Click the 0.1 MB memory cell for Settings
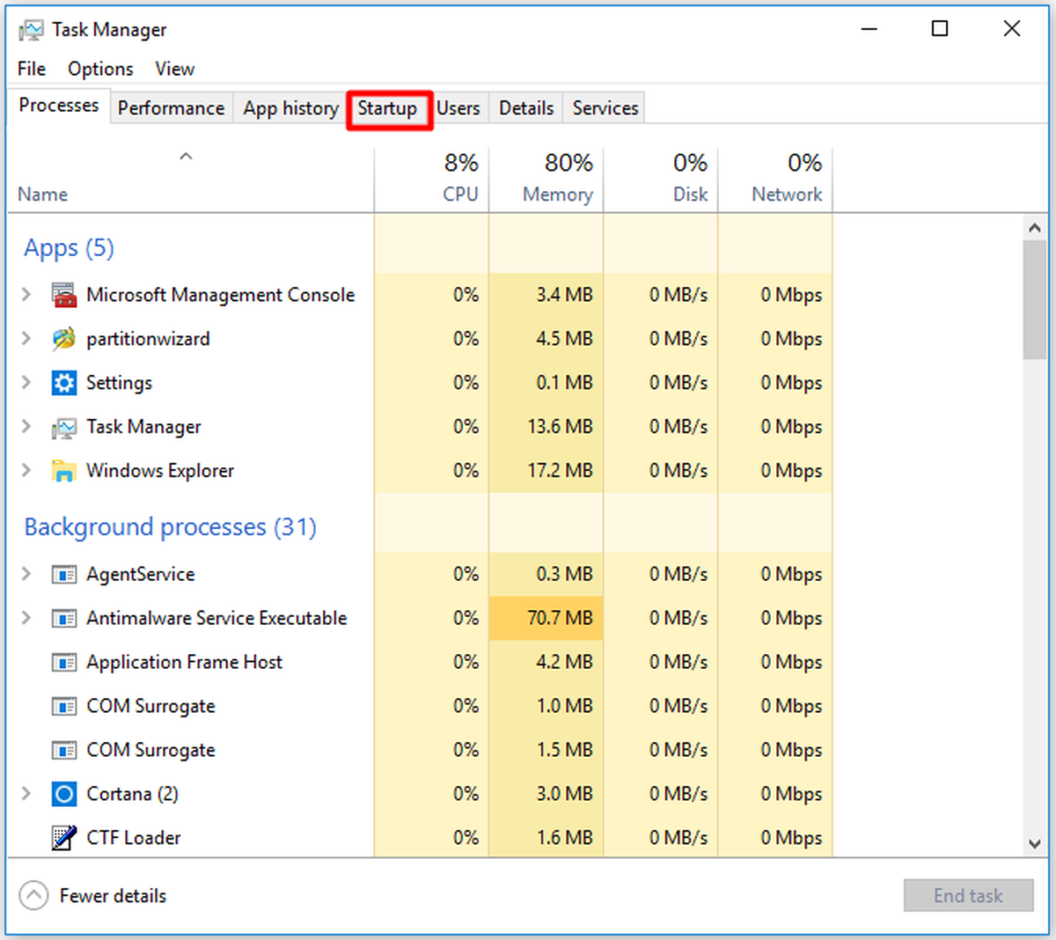 (x=546, y=383)
